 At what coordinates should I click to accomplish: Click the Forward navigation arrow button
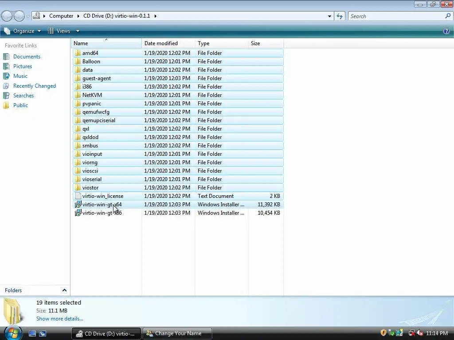[19, 16]
